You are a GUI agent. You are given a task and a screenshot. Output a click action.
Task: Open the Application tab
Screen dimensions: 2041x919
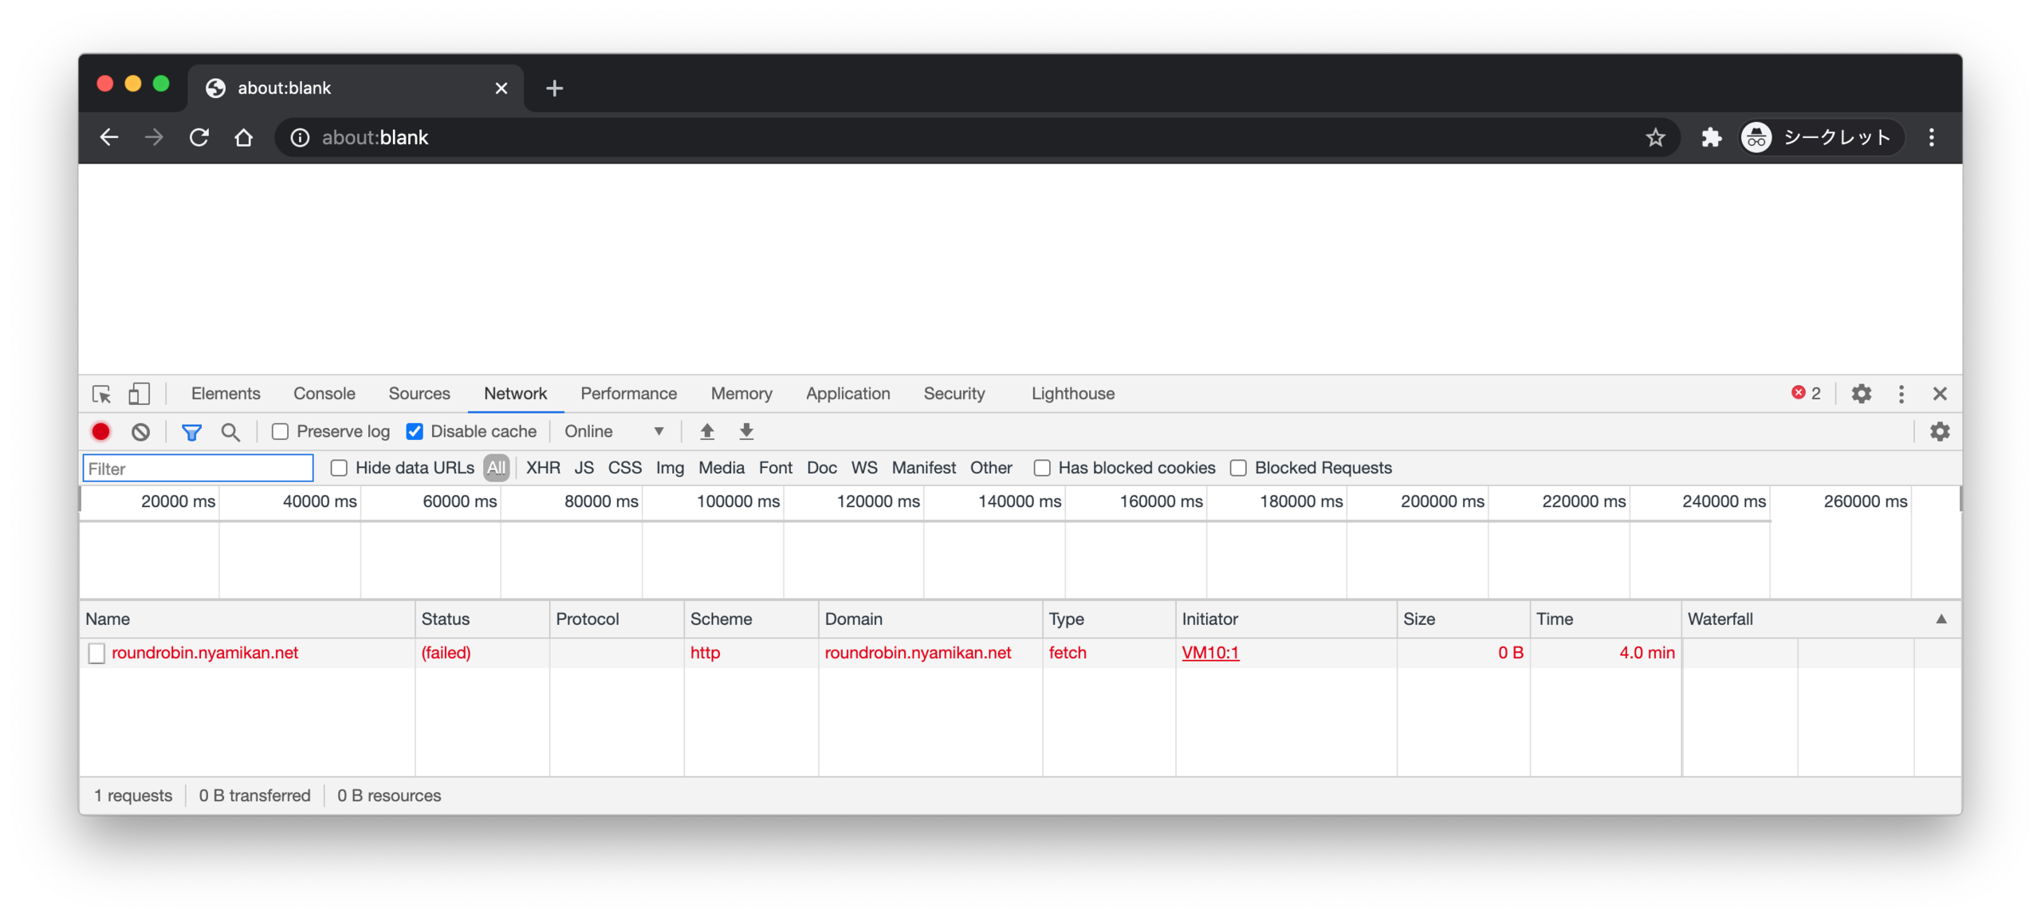point(847,393)
